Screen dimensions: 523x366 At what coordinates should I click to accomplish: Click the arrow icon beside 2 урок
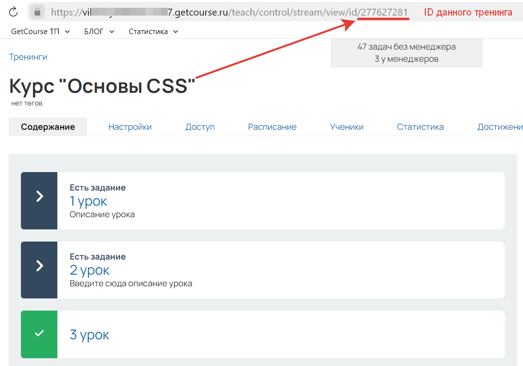click(39, 265)
